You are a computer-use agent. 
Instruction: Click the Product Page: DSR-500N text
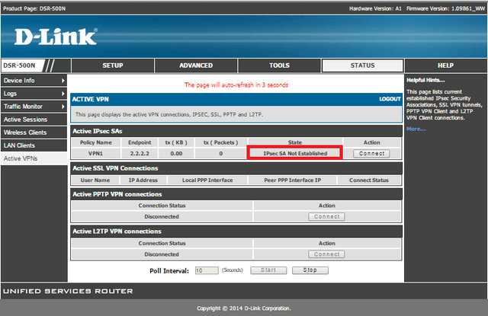(34, 8)
